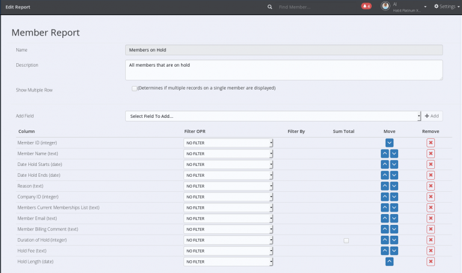Viewport: 462px width, 273px height.
Task: Move Reason row up
Action: point(385,186)
